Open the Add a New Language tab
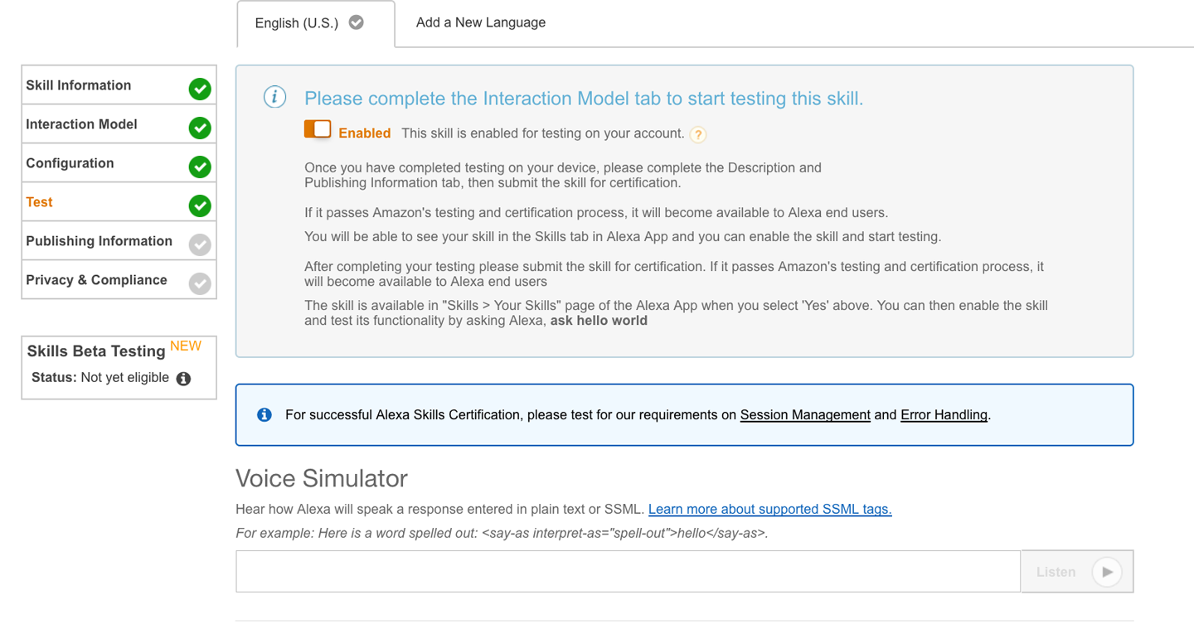Image resolution: width=1194 pixels, height=629 pixels. (x=481, y=22)
